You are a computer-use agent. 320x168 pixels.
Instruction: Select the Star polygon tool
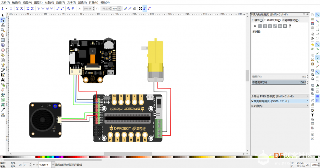pyautogui.click(x=3, y=55)
